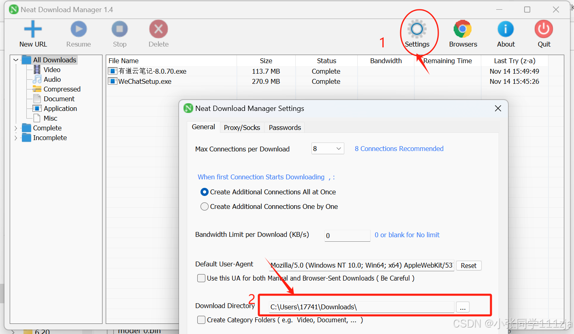Select the Video category icon
Viewport: 574px width, 334px height.
(x=37, y=70)
